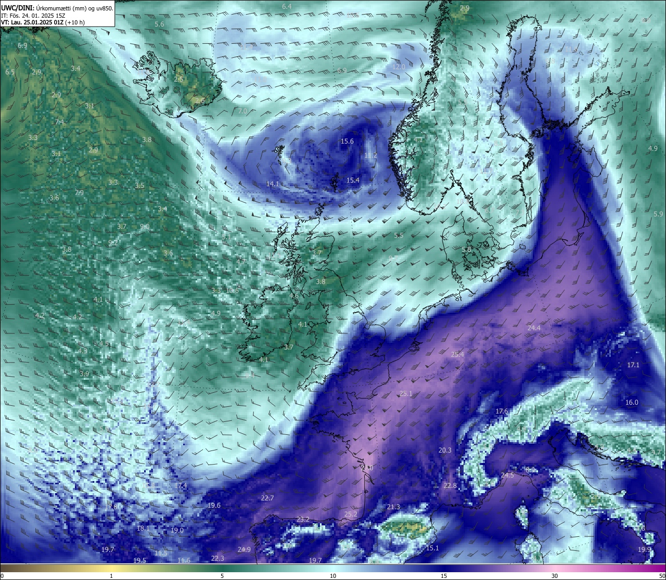This screenshot has width=666, height=580.
Task: Click the '5.9' value on the eastern edge
Action: [x=658, y=214]
